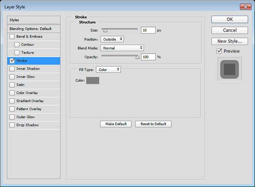This screenshot has height=187, width=255.
Task: Close the Layer Style dialog window
Action: (x=244, y=7)
